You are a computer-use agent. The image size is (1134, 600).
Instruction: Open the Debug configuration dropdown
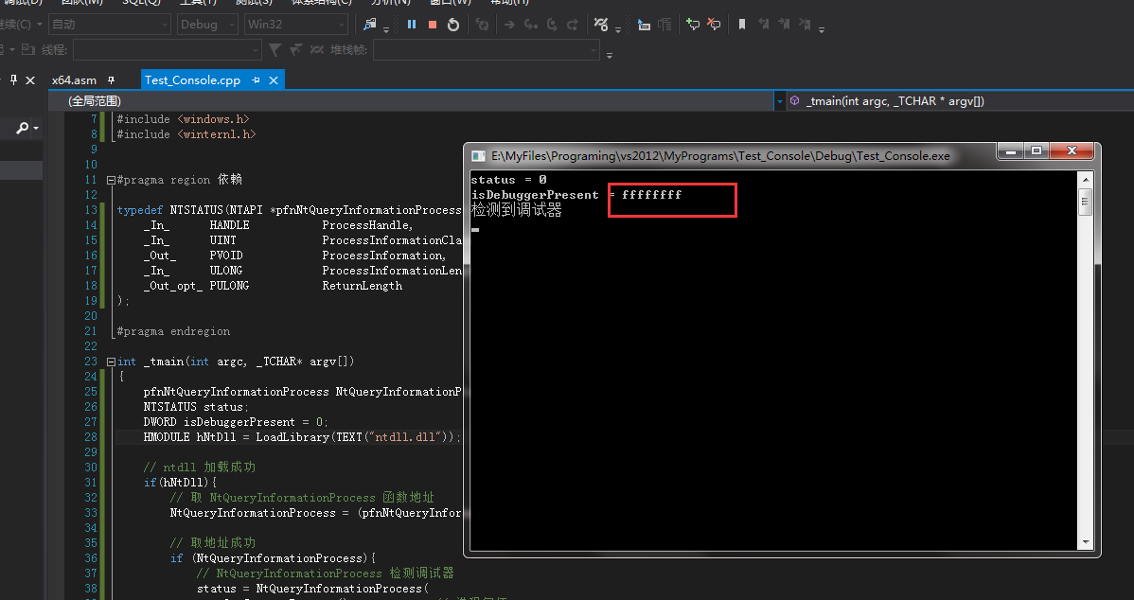tap(206, 25)
